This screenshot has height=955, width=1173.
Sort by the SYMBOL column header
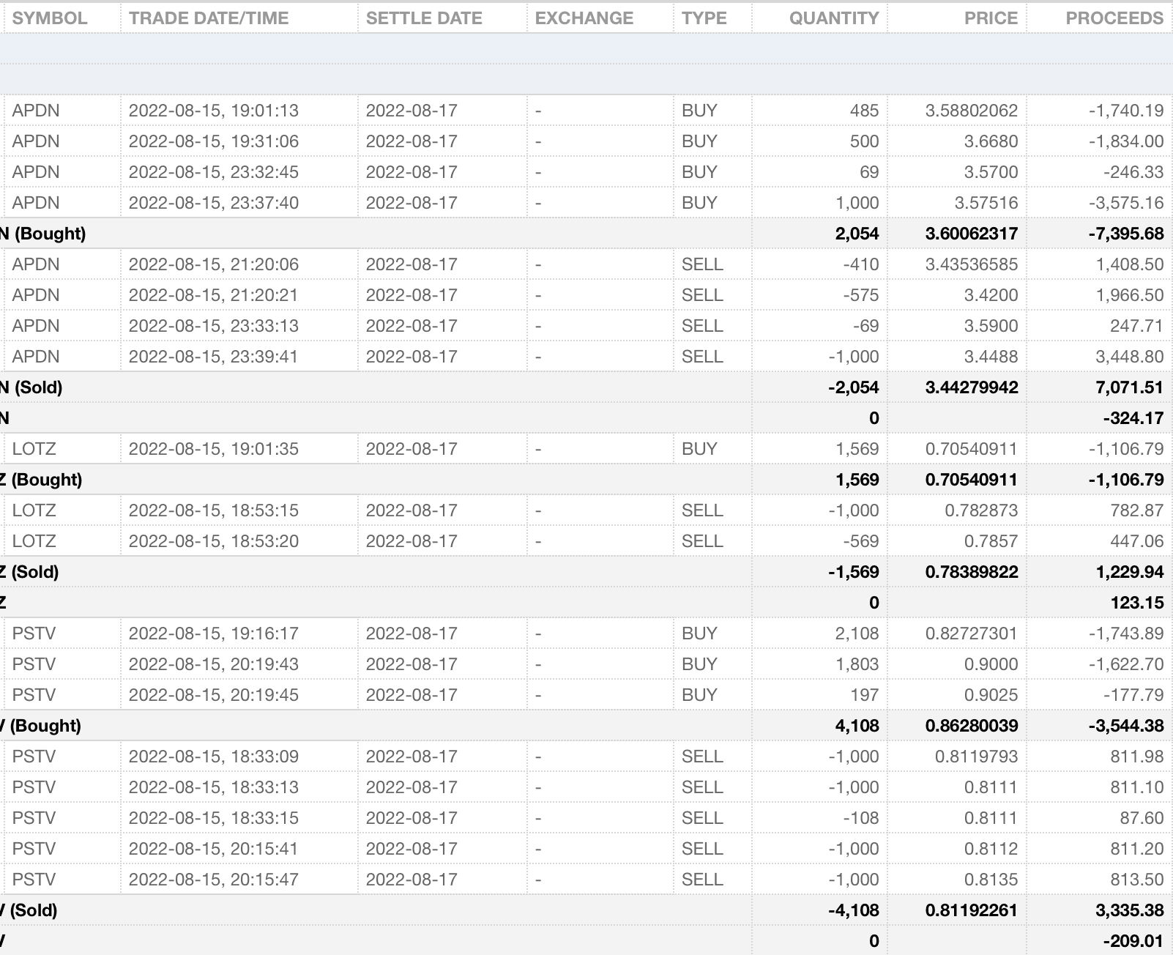click(50, 18)
